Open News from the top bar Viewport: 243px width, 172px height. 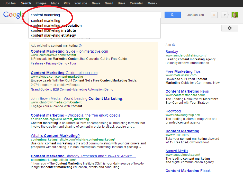click(96, 3)
